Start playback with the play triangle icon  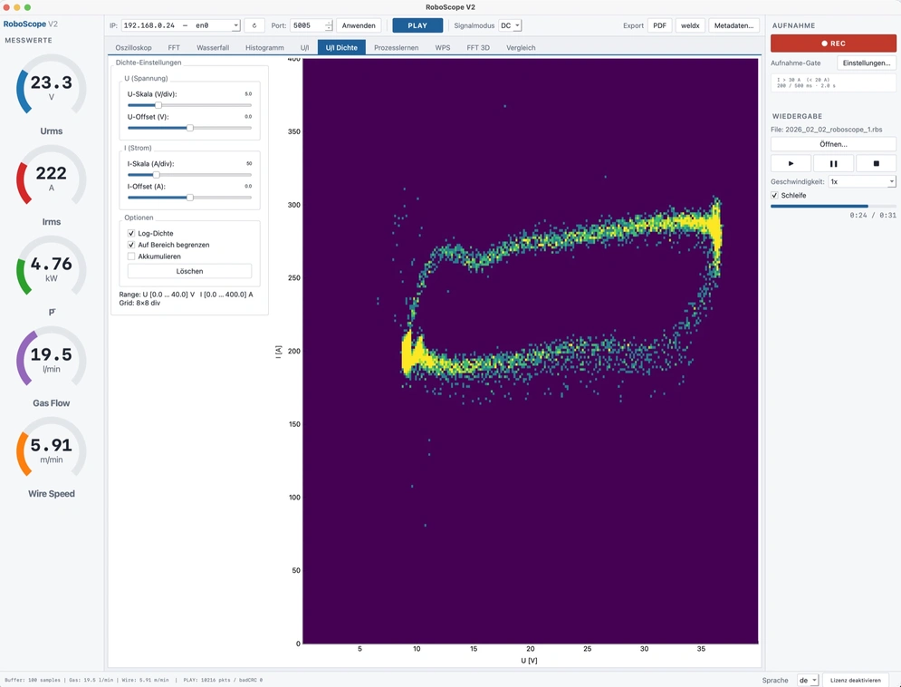click(791, 163)
